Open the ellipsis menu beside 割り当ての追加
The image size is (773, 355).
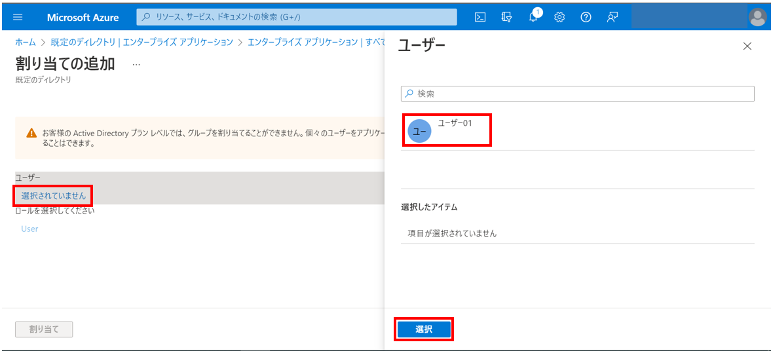pyautogui.click(x=136, y=64)
